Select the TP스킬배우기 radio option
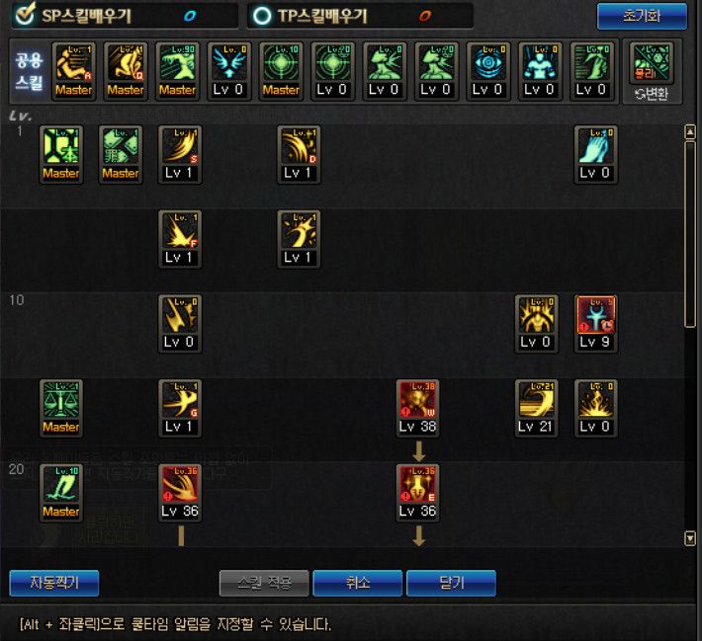The width and height of the screenshot is (702, 641). tap(262, 16)
